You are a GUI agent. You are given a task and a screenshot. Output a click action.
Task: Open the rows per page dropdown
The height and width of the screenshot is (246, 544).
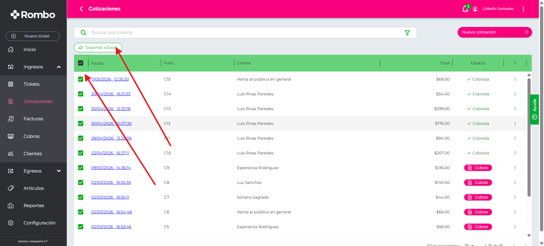click(469, 245)
